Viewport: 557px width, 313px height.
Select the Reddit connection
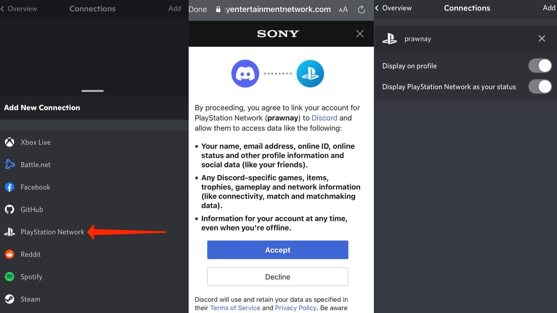[94, 254]
